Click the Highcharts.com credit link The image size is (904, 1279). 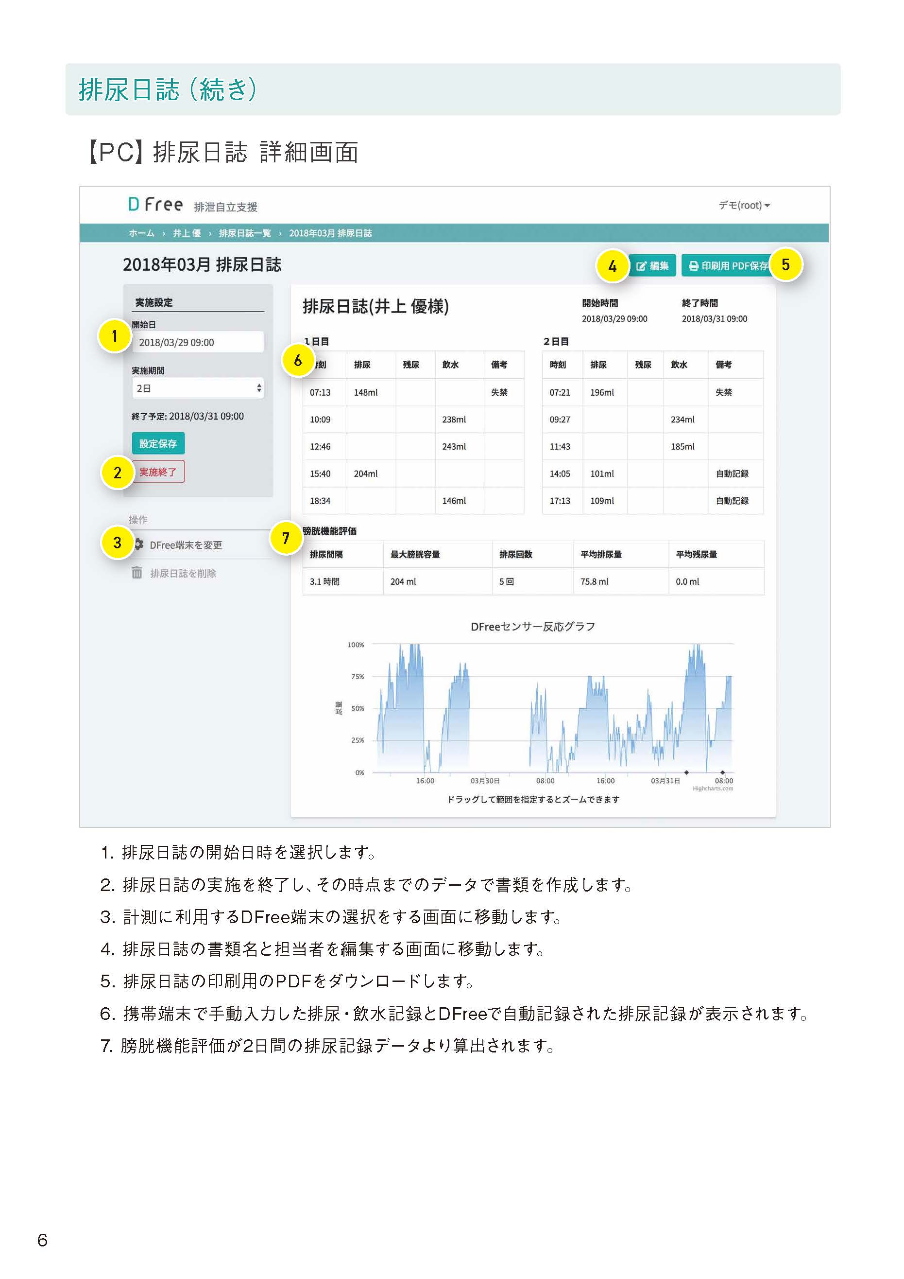coord(714,788)
